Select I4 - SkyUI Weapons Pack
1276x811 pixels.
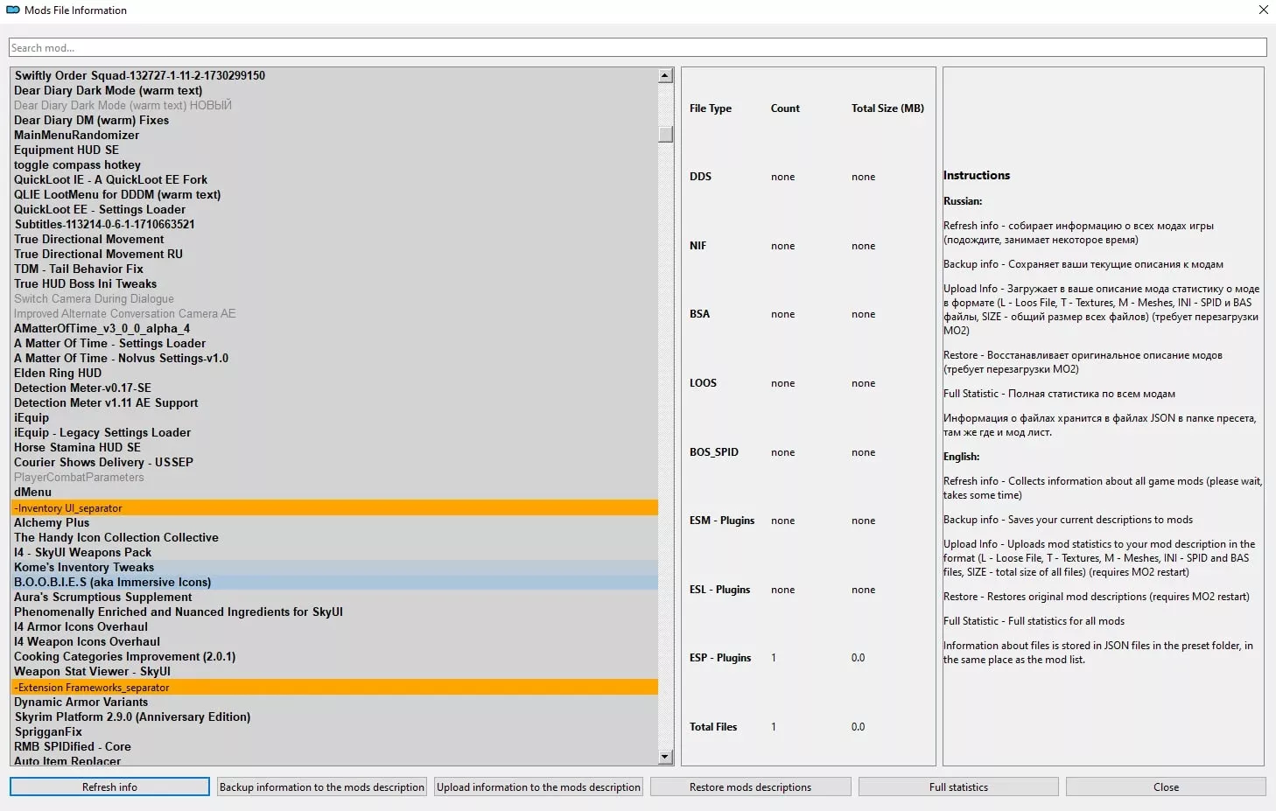(83, 552)
